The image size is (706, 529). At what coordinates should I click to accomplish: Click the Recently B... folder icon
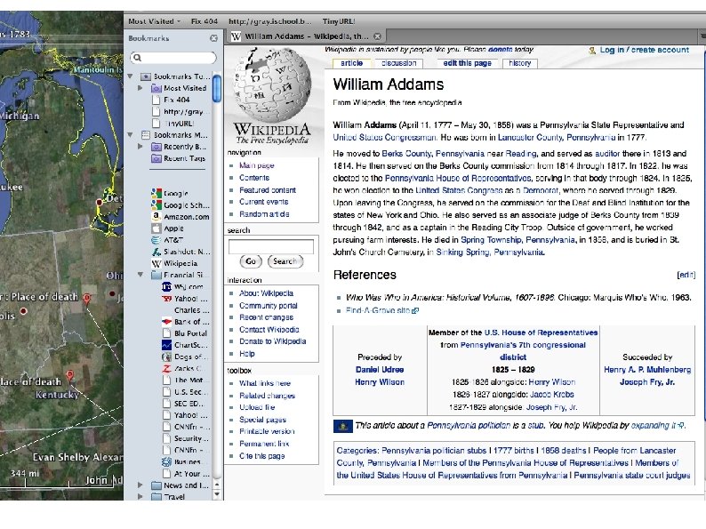click(156, 147)
